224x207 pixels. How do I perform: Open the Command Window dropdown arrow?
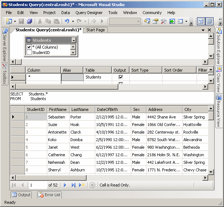pyautogui.click(x=186, y=21)
